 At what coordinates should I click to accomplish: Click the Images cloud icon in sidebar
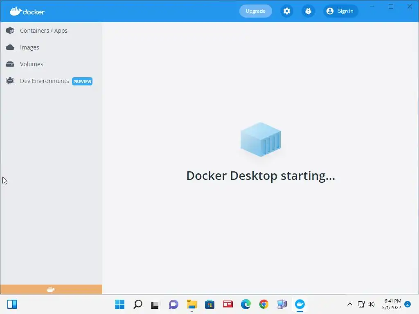pyautogui.click(x=10, y=47)
